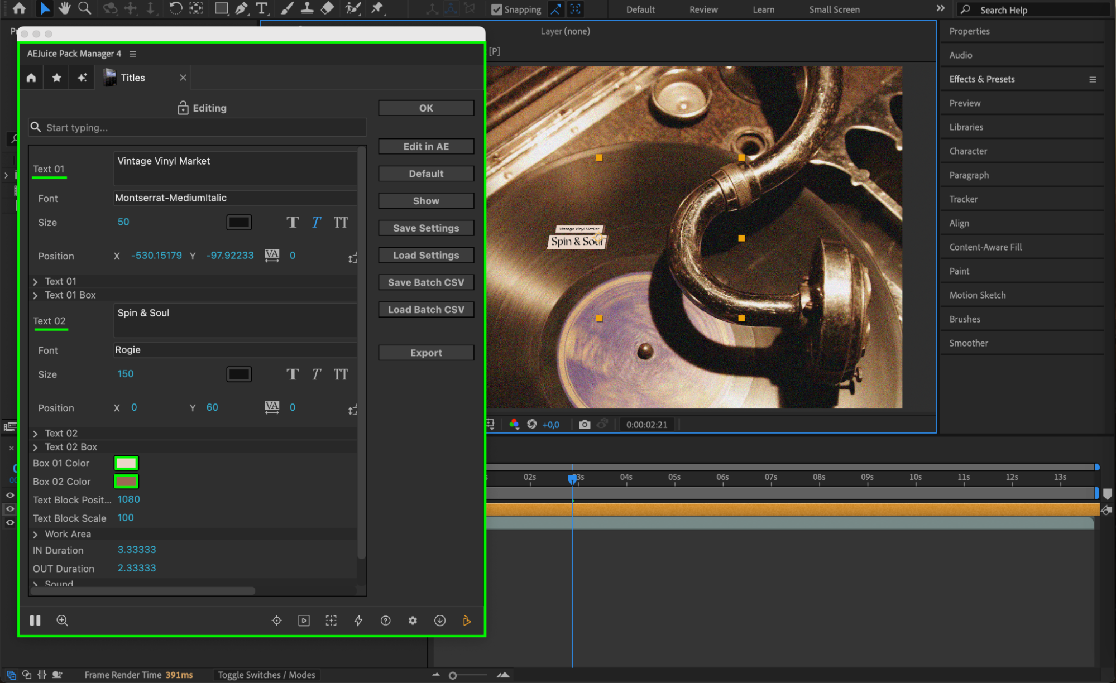1116x683 pixels.
Task: Select the Horizontal Type tool
Action: pyautogui.click(x=261, y=8)
